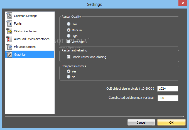Click the File associations icon
The image size is (189, 130).
tap(9, 47)
